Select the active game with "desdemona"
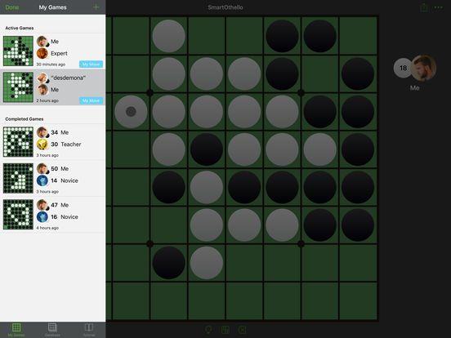451x338 pixels. pos(52,87)
